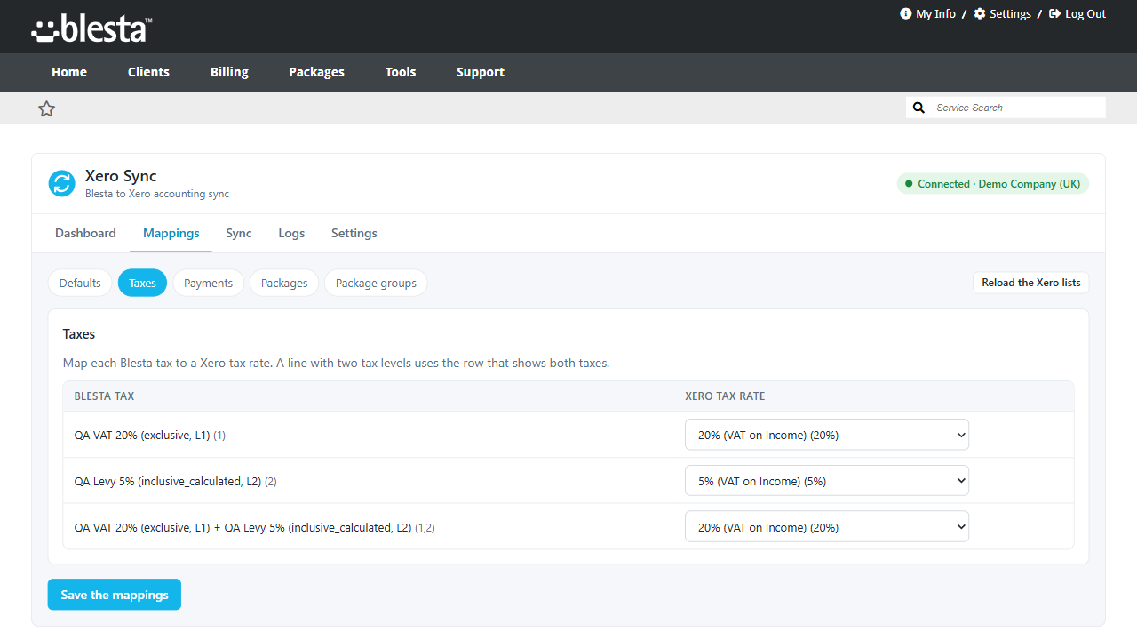Switch to the Payments mappings pill

[x=208, y=283]
